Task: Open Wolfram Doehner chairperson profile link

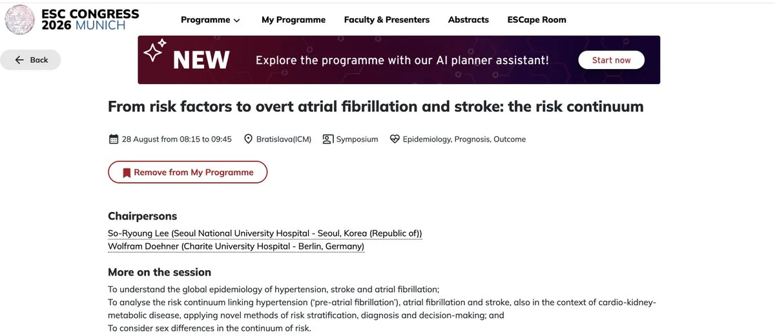Action: (236, 246)
